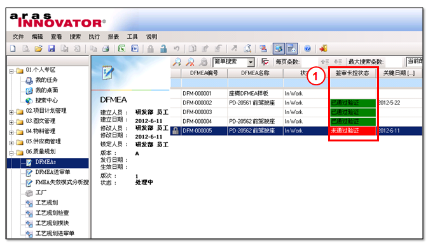Select DFMEA送审单 in the tree
The image size is (428, 244).
53,172
